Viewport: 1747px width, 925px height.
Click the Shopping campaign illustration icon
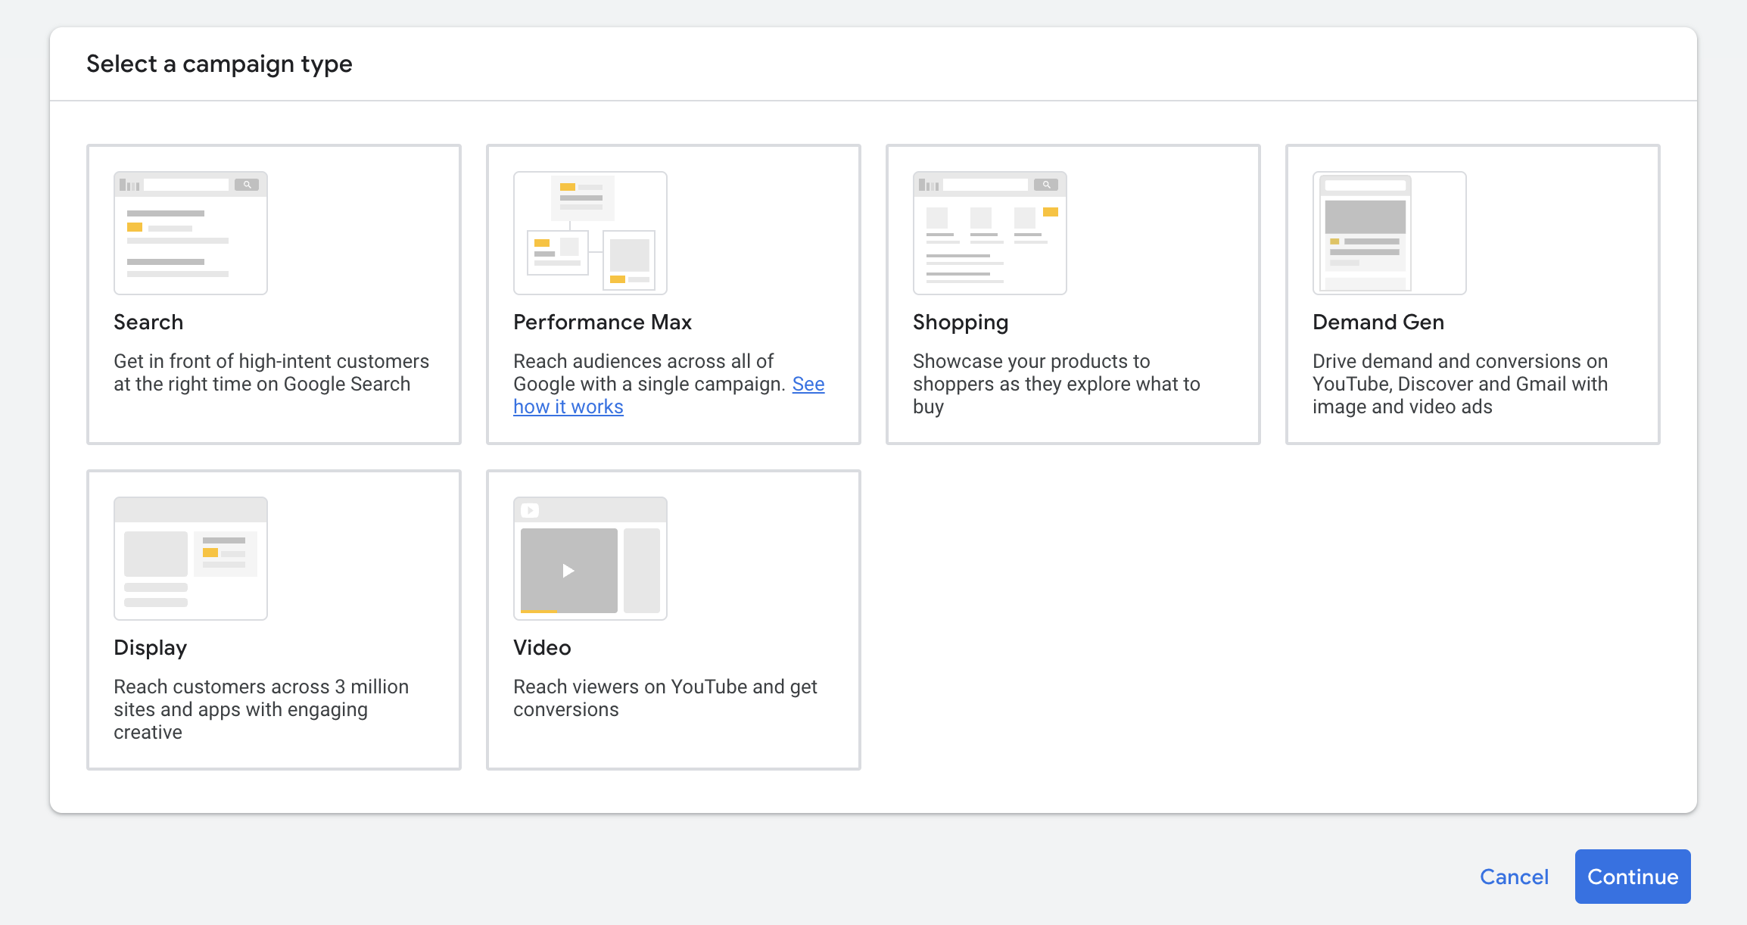point(990,233)
